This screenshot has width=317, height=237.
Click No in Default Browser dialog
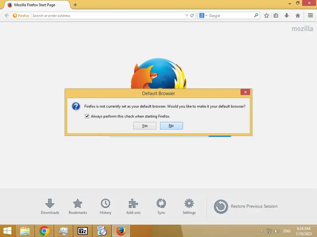(172, 126)
